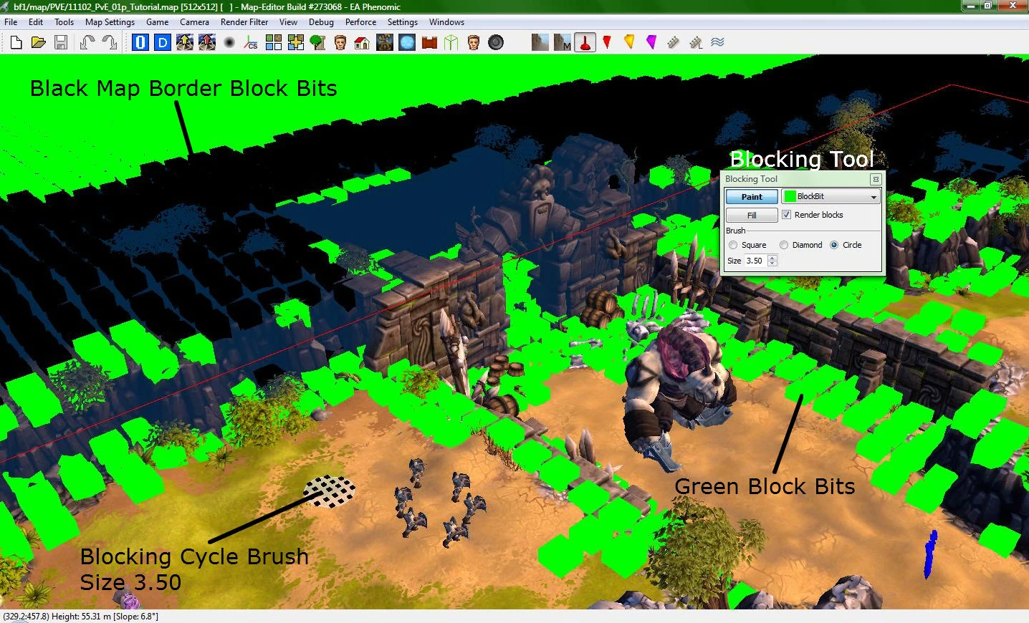Decrease brush size with the down stepper arrow

pos(772,264)
